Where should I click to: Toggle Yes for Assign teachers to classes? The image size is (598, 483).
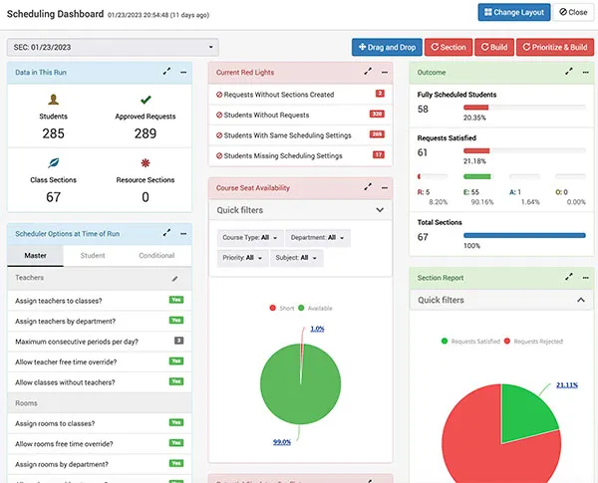(x=175, y=300)
